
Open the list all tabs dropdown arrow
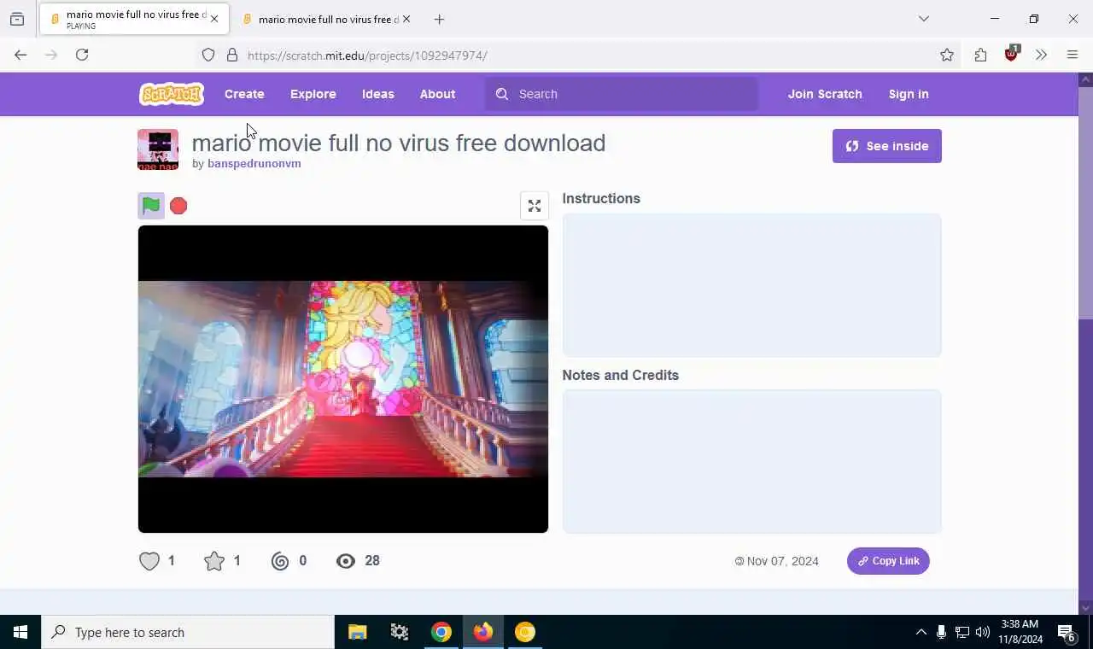(x=923, y=19)
